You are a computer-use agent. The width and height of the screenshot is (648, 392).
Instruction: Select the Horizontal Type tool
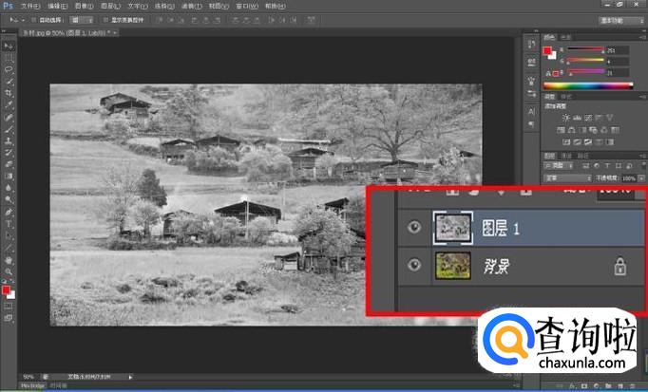point(9,223)
